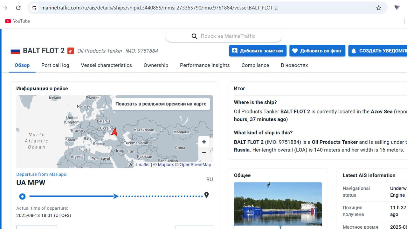Open the Compliance tab
This screenshot has height=229, width=407.
tap(255, 65)
